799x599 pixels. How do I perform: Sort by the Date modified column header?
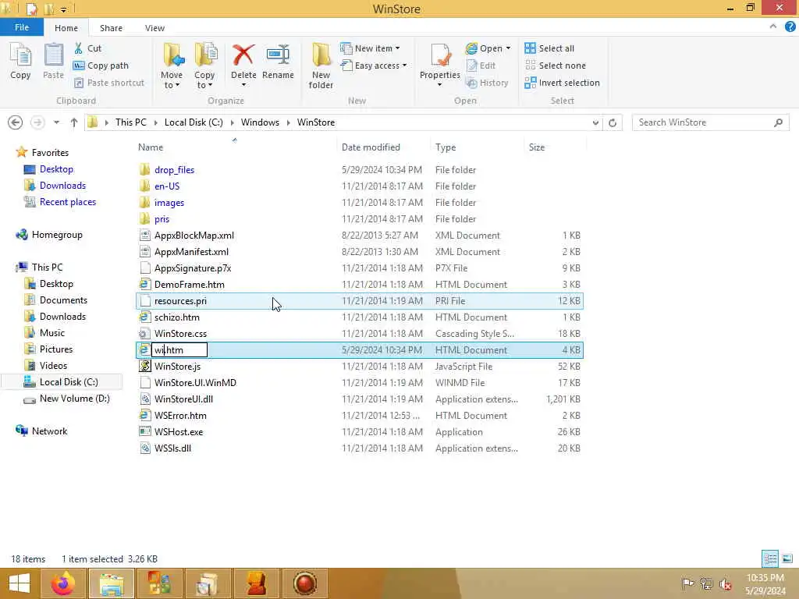(371, 147)
